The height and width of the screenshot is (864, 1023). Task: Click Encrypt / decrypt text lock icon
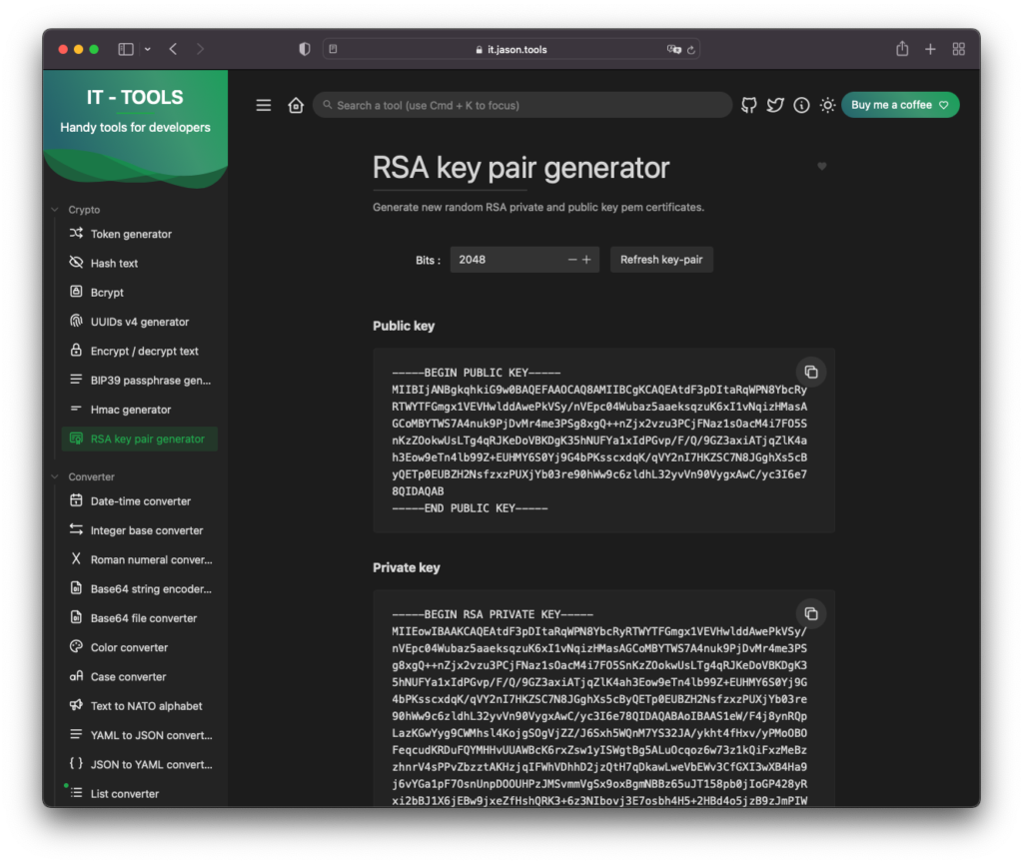click(x=76, y=351)
